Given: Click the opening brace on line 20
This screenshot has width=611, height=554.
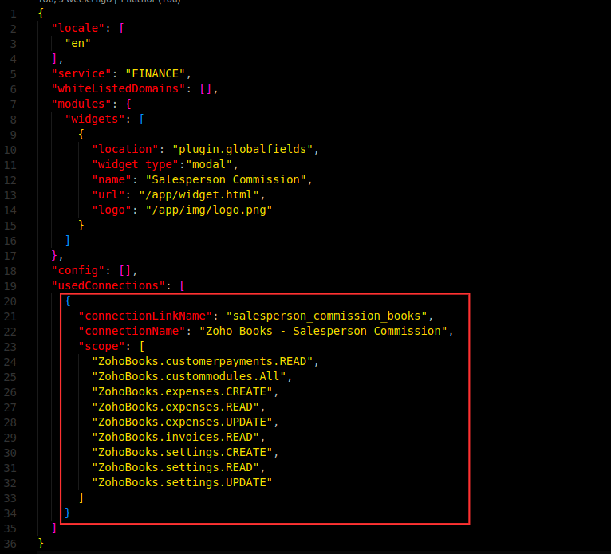Looking at the screenshot, I should pos(68,301).
